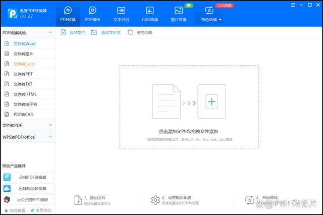Click the 办公资源PPT模板 product icon
This screenshot has width=323, height=215.
[7, 200]
